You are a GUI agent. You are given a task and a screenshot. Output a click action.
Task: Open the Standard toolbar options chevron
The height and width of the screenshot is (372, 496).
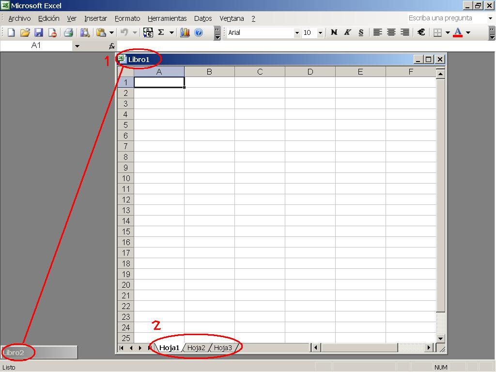[x=217, y=33]
